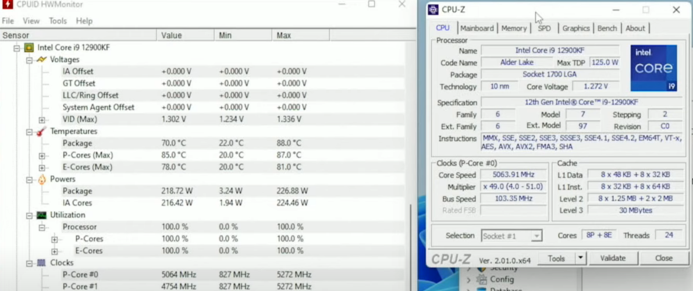This screenshot has width=693, height=291.
Task: Switch to the Mainboard tab
Action: pyautogui.click(x=477, y=29)
